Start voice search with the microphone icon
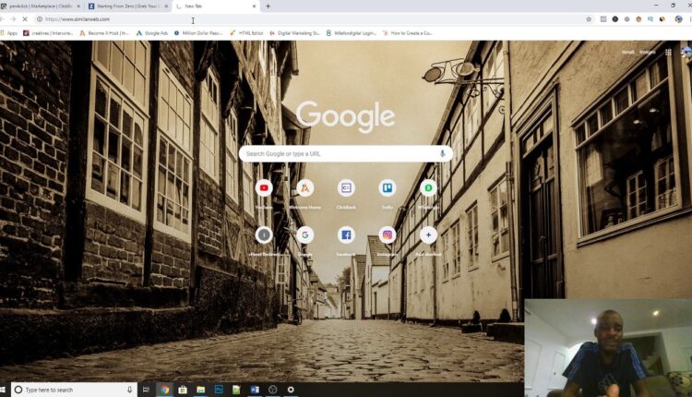The image size is (692, 397). 443,153
